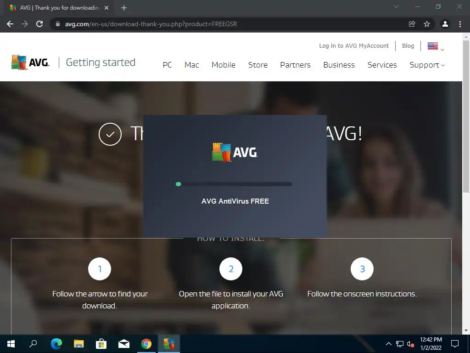This screenshot has height=353, width=470.
Task: Open the Mobile menu item
Action: point(224,65)
